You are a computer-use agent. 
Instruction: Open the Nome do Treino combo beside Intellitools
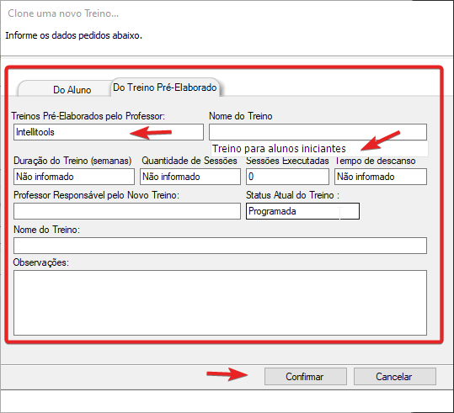click(x=318, y=132)
